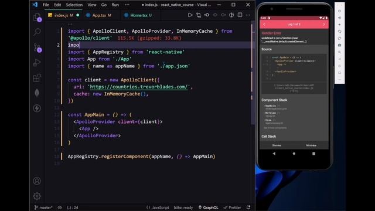
Task: Click emulator overview square in side toolbar
Action: pyautogui.click(x=339, y=73)
